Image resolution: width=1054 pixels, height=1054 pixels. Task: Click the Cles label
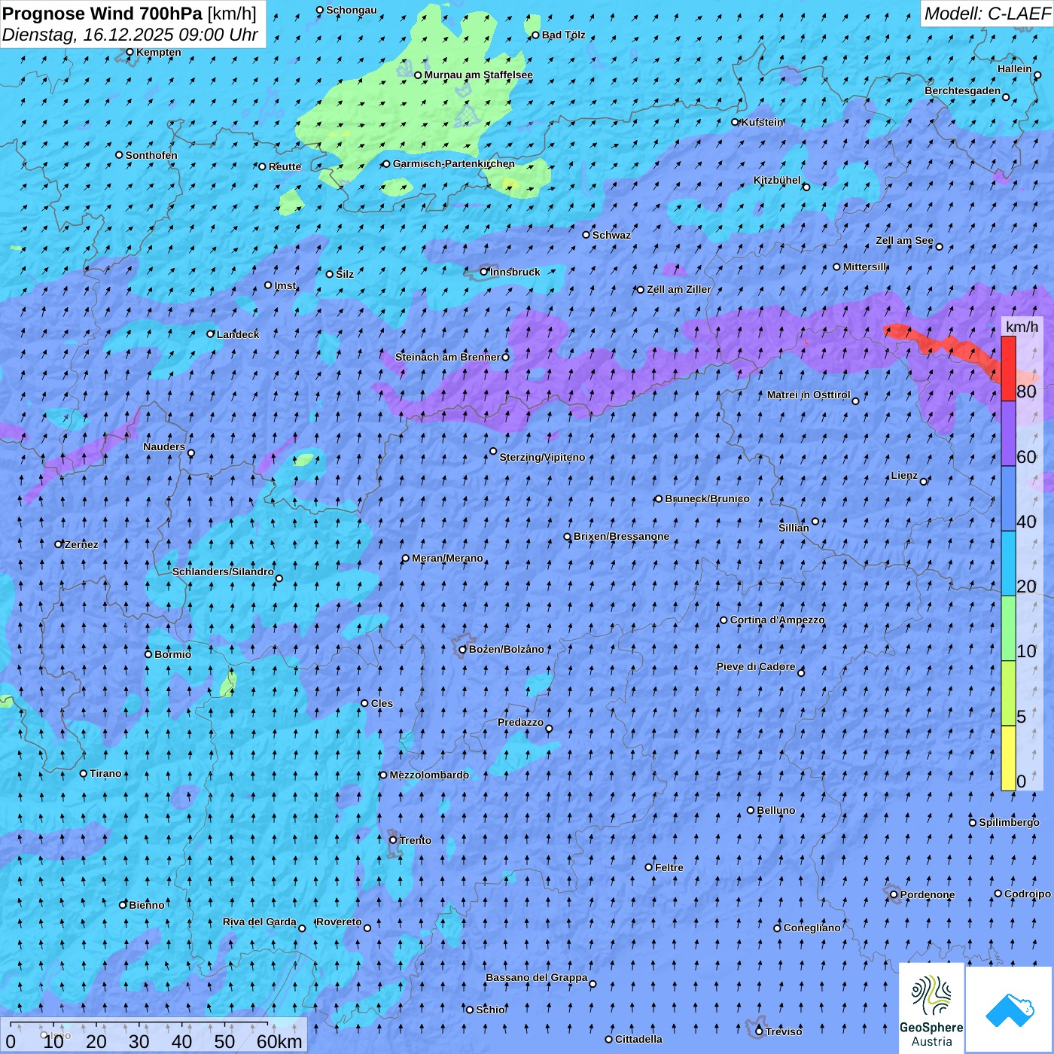(382, 704)
